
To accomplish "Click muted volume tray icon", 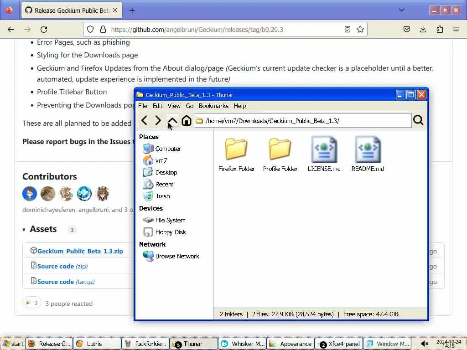I will [x=425, y=344].
